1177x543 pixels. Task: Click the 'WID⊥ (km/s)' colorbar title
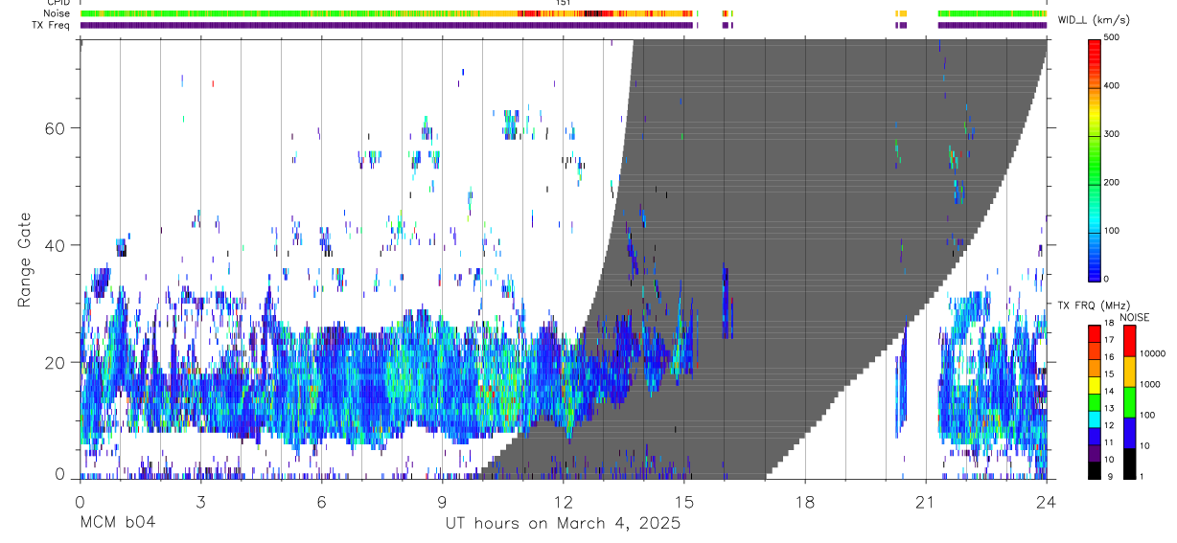click(1095, 19)
